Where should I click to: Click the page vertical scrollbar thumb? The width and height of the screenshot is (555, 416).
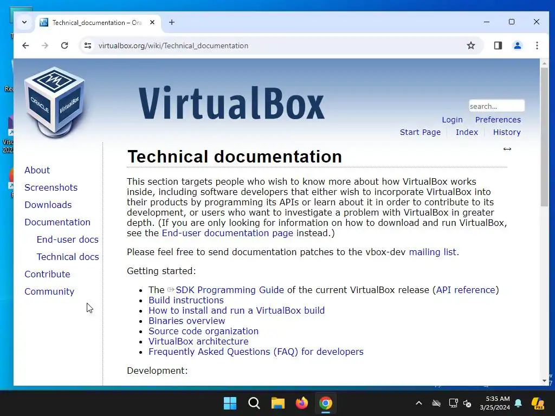tap(544, 136)
